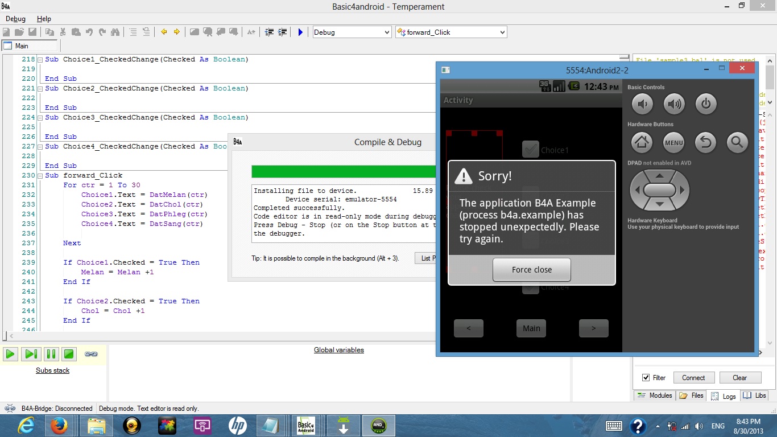Navigate forward with the yellow right arrow

coord(176,32)
